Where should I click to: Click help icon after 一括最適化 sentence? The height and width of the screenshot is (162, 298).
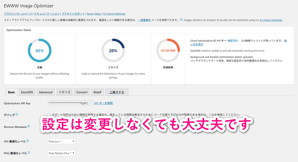[181, 20]
